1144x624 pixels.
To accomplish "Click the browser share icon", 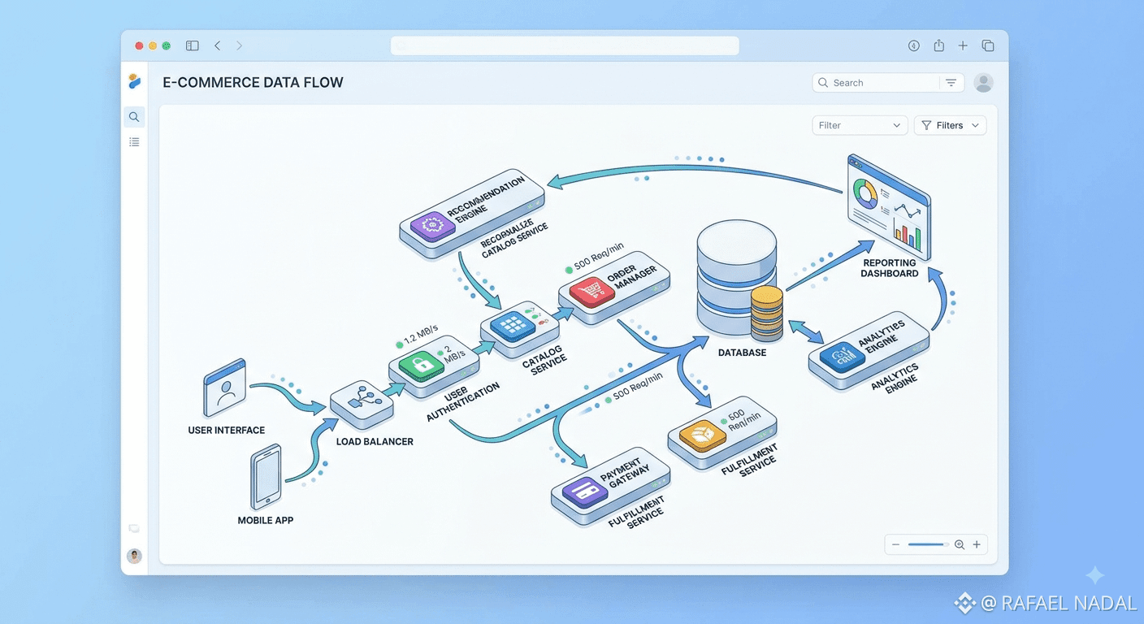I will coord(938,46).
